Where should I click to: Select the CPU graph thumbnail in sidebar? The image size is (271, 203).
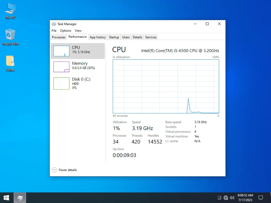(x=61, y=51)
